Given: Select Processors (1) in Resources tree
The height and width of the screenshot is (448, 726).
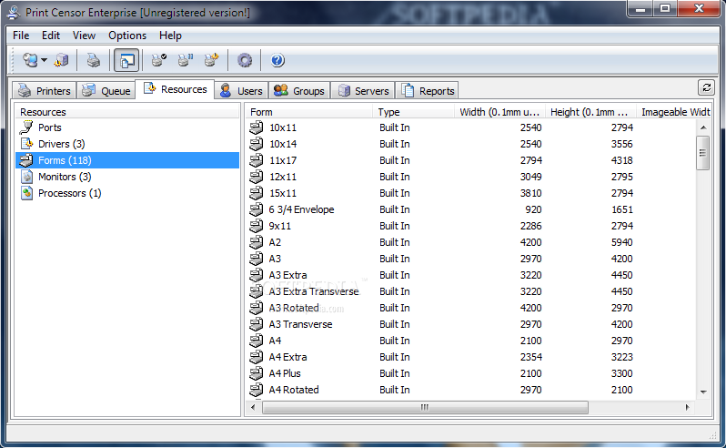Looking at the screenshot, I should tap(69, 193).
